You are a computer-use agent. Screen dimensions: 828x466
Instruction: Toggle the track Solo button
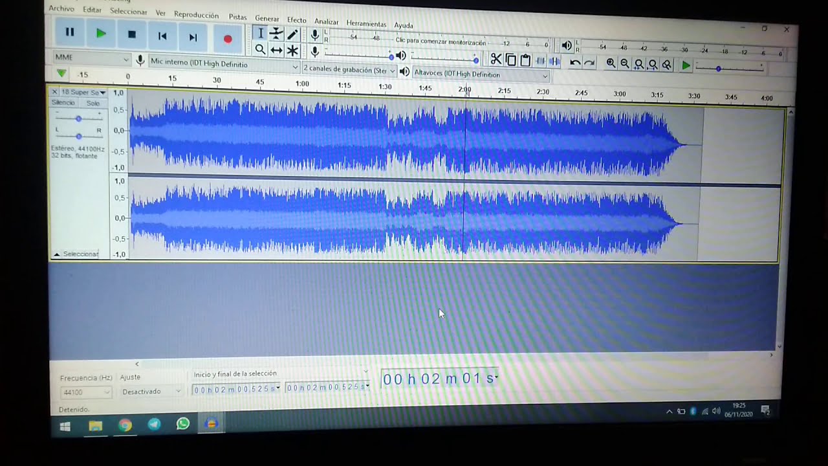coord(93,104)
